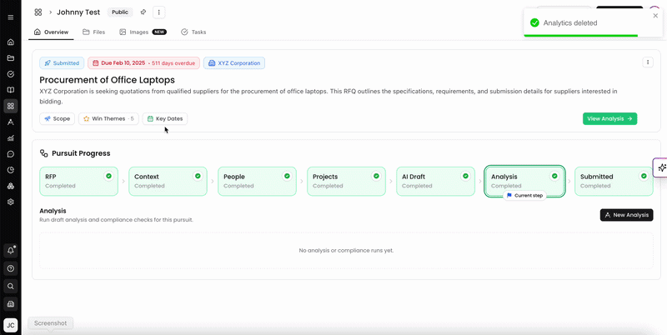Viewport: 667px width, 335px height.
Task: Pin the Johnny Test pursuit
Action: click(x=143, y=12)
